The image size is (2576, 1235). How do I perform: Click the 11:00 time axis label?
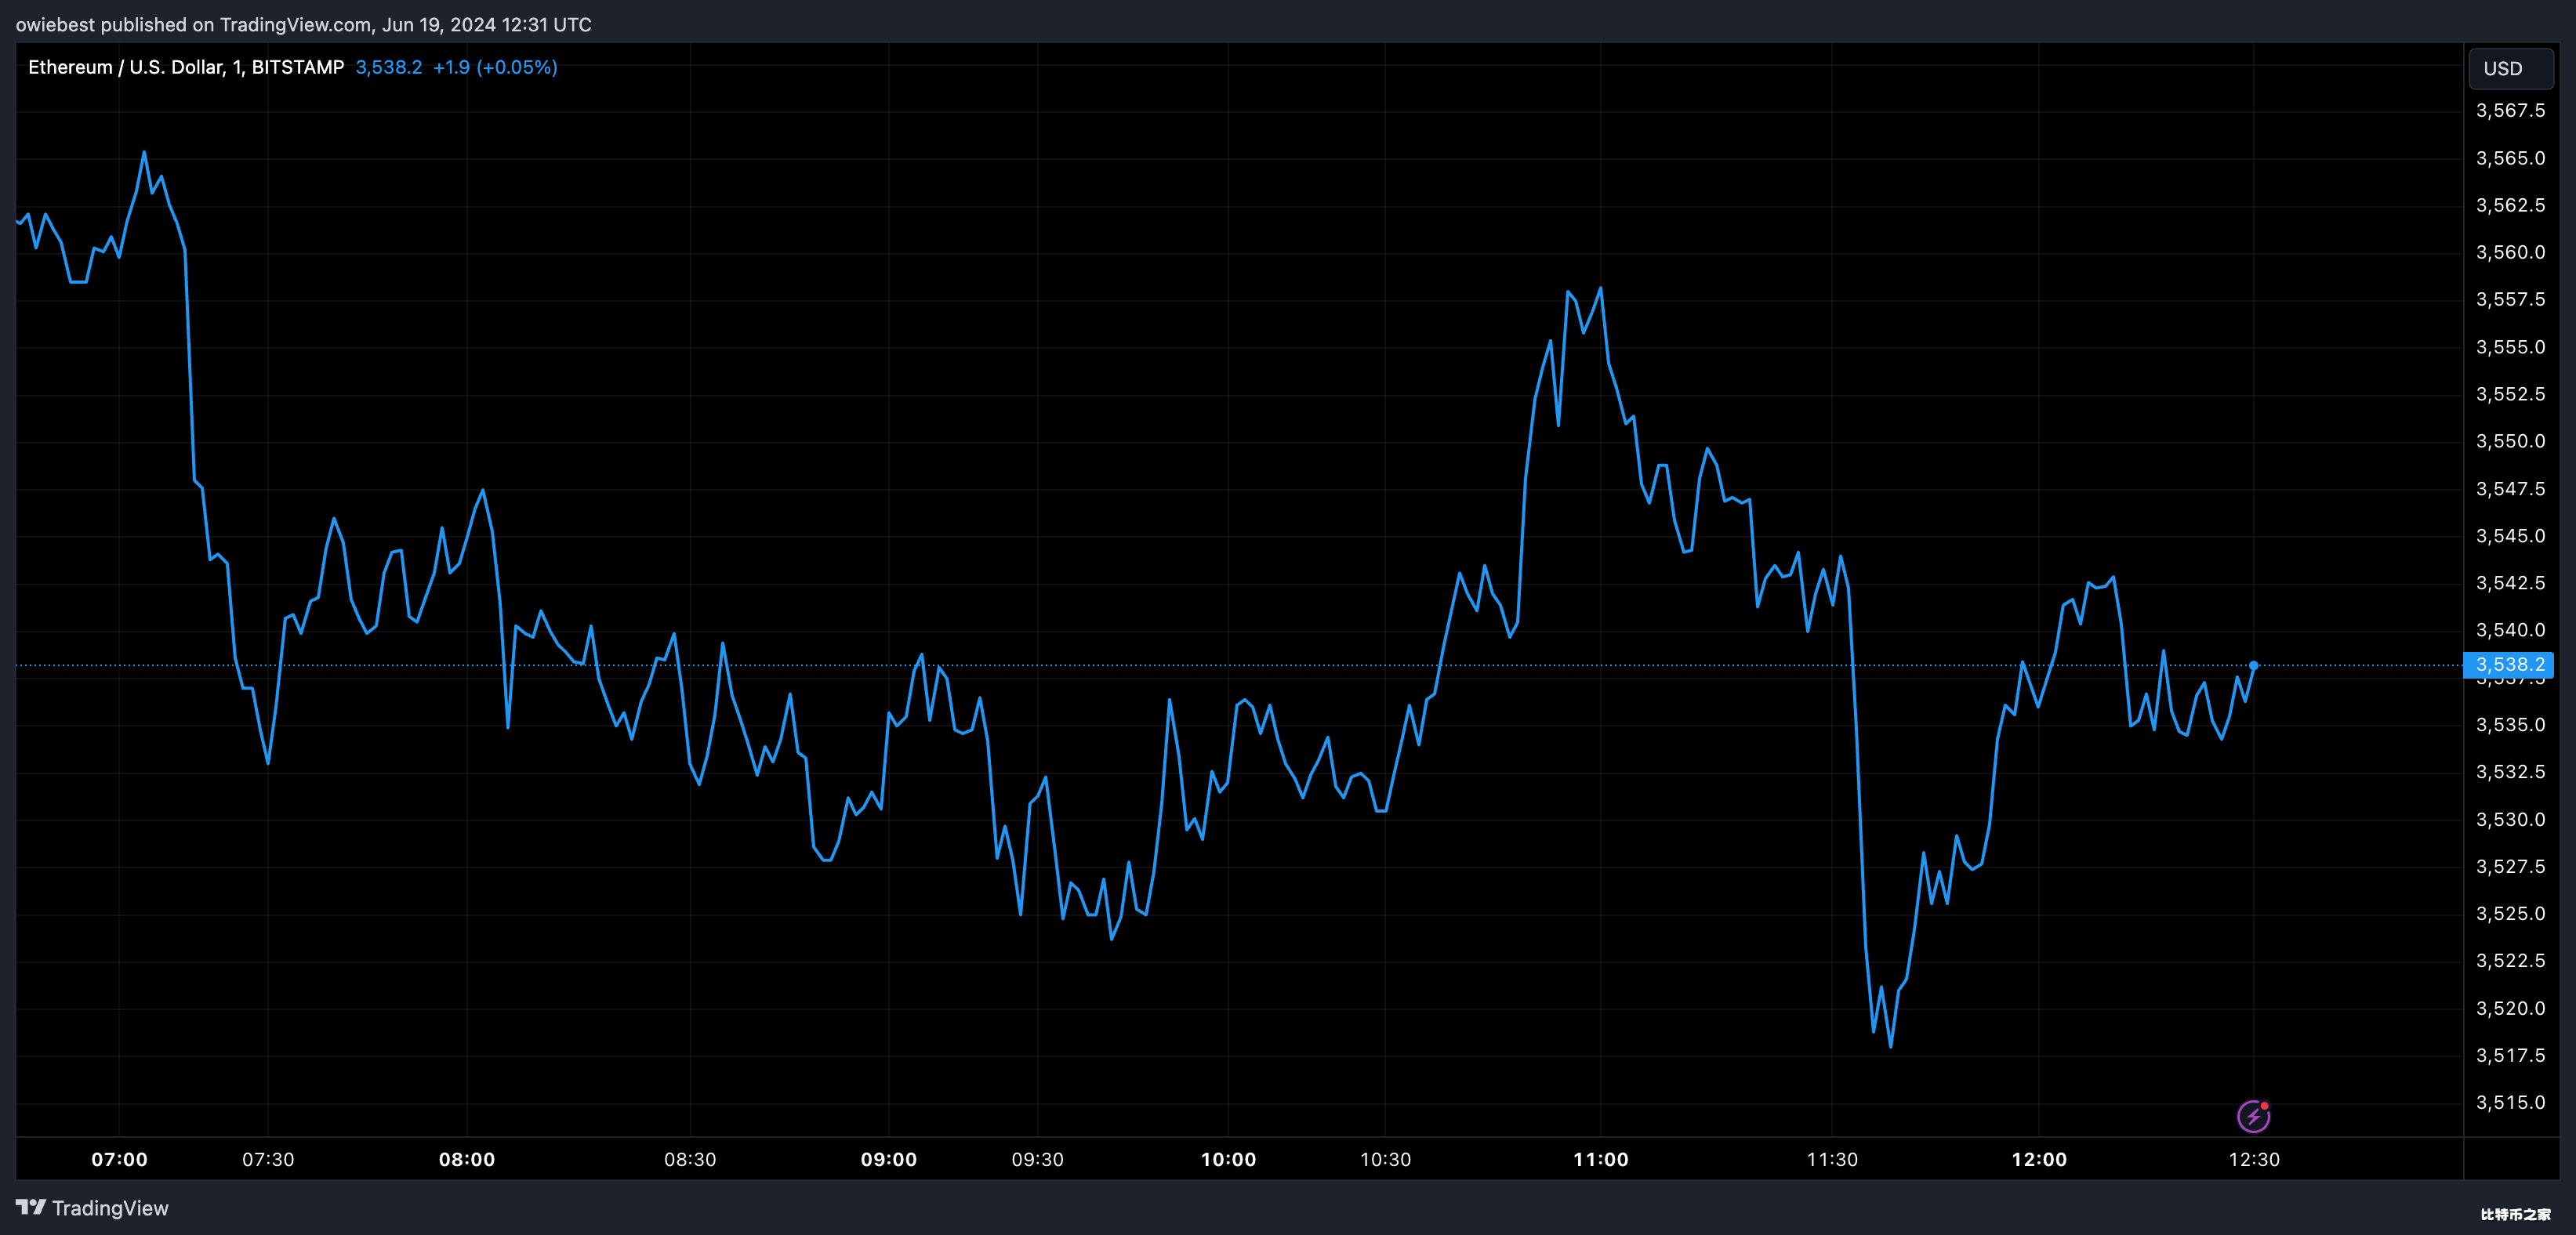click(x=1600, y=1159)
